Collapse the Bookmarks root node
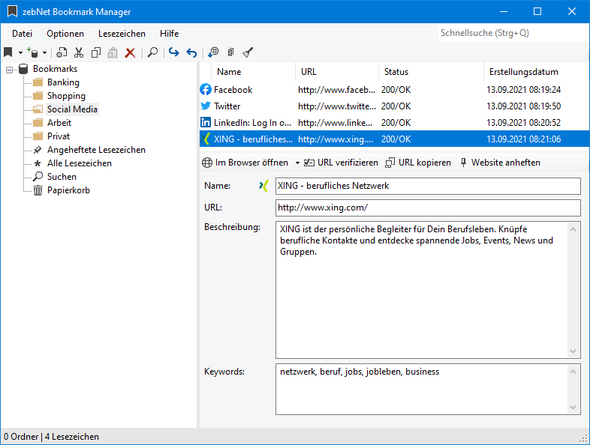The height and width of the screenshot is (445, 590). pyautogui.click(x=10, y=70)
